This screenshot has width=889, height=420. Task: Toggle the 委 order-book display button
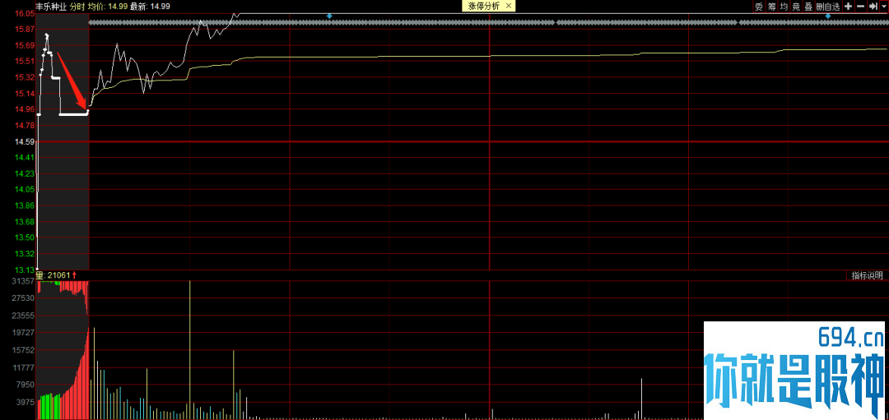pyautogui.click(x=759, y=7)
